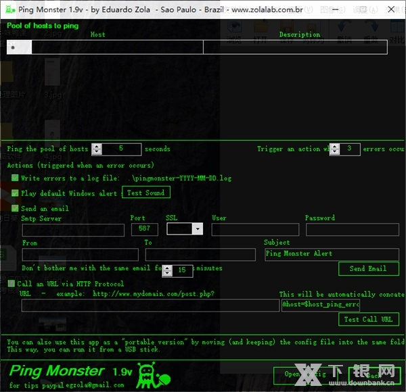Viewport: 406px width, 392px height.
Task: Increase ping interval seconds stepper
Action: click(97, 147)
